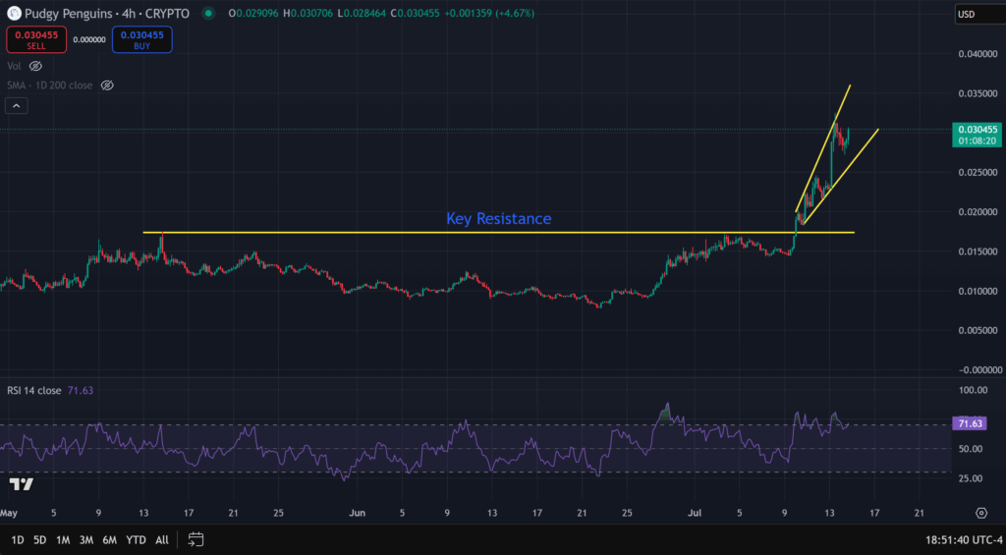Click the RSI 14 close indicator label

pos(33,390)
